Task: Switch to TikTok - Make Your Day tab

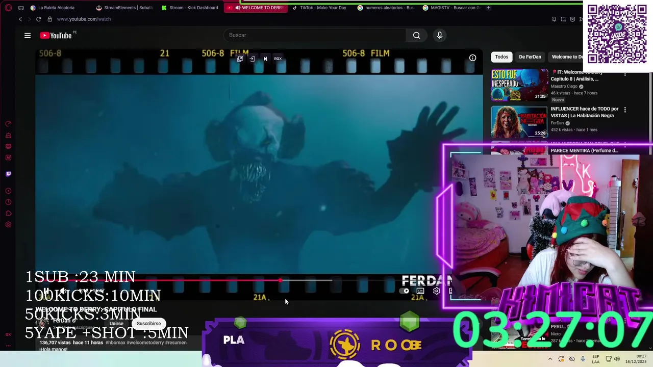Action: tap(320, 8)
